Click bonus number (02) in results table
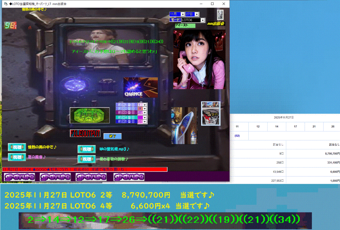This screenshot has height=230, width=340. point(237,136)
